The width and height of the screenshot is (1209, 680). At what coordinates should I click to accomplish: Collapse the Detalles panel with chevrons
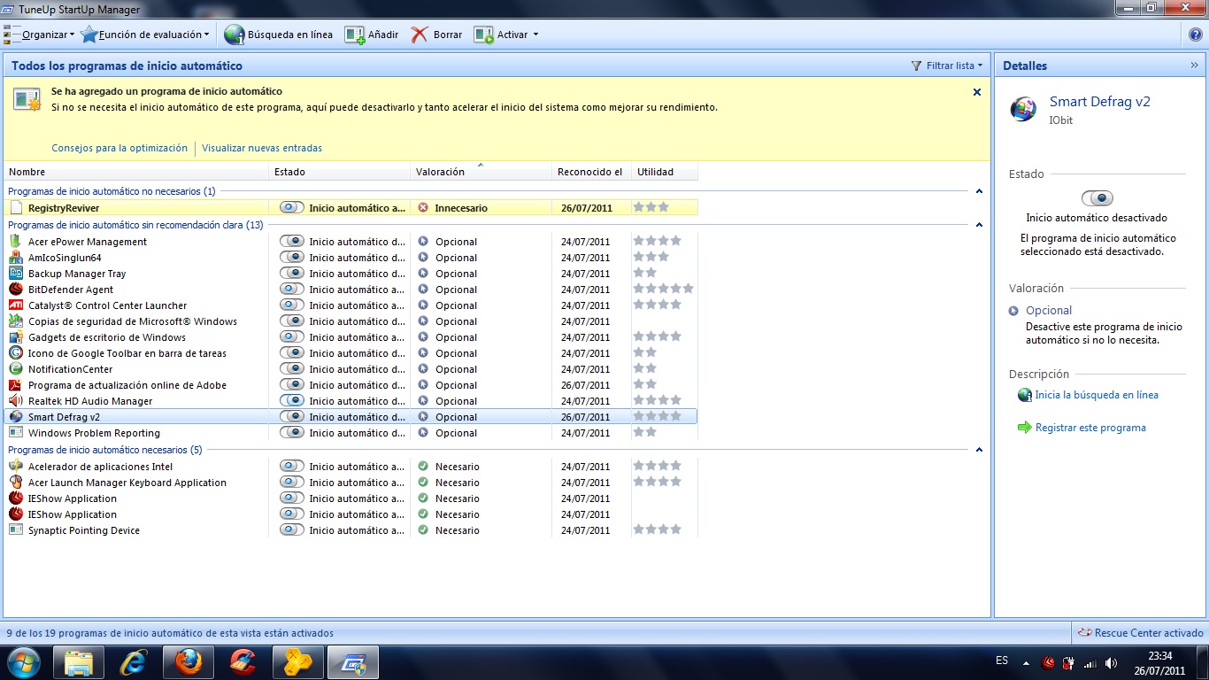pyautogui.click(x=1194, y=66)
